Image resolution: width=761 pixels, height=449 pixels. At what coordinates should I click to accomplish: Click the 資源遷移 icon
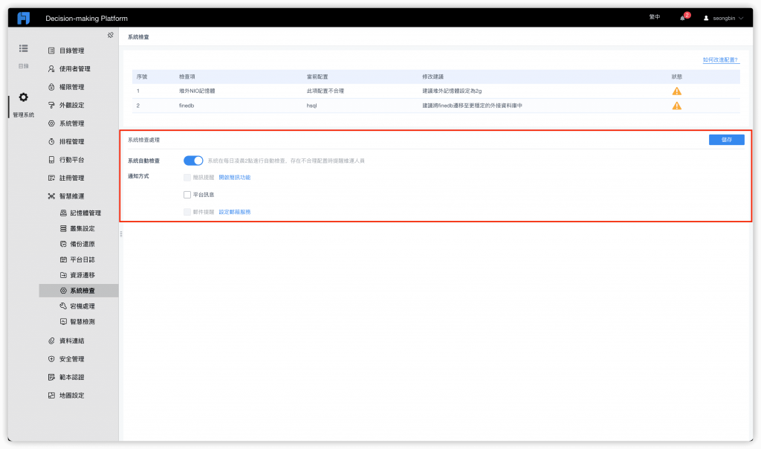click(x=63, y=275)
